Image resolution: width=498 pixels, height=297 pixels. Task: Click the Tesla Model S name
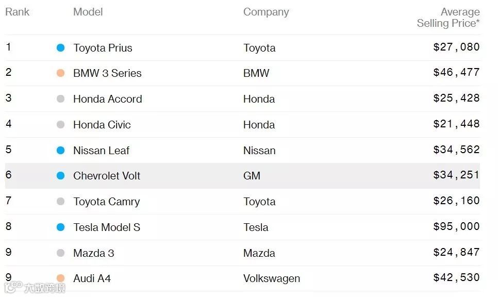107,227
